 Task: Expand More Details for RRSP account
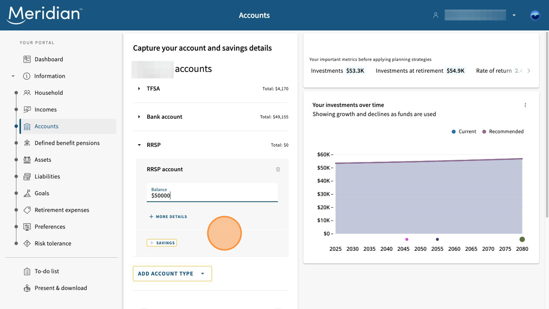168,217
